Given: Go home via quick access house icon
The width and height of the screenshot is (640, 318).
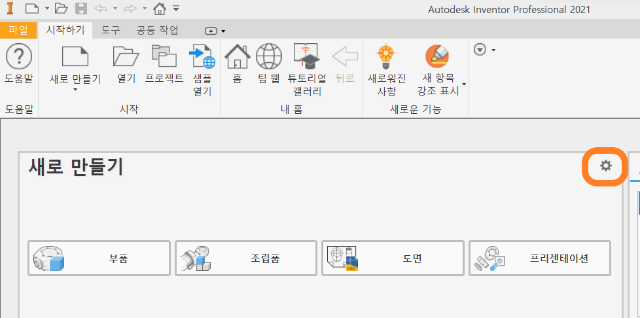Looking at the screenshot, I should tap(160, 9).
